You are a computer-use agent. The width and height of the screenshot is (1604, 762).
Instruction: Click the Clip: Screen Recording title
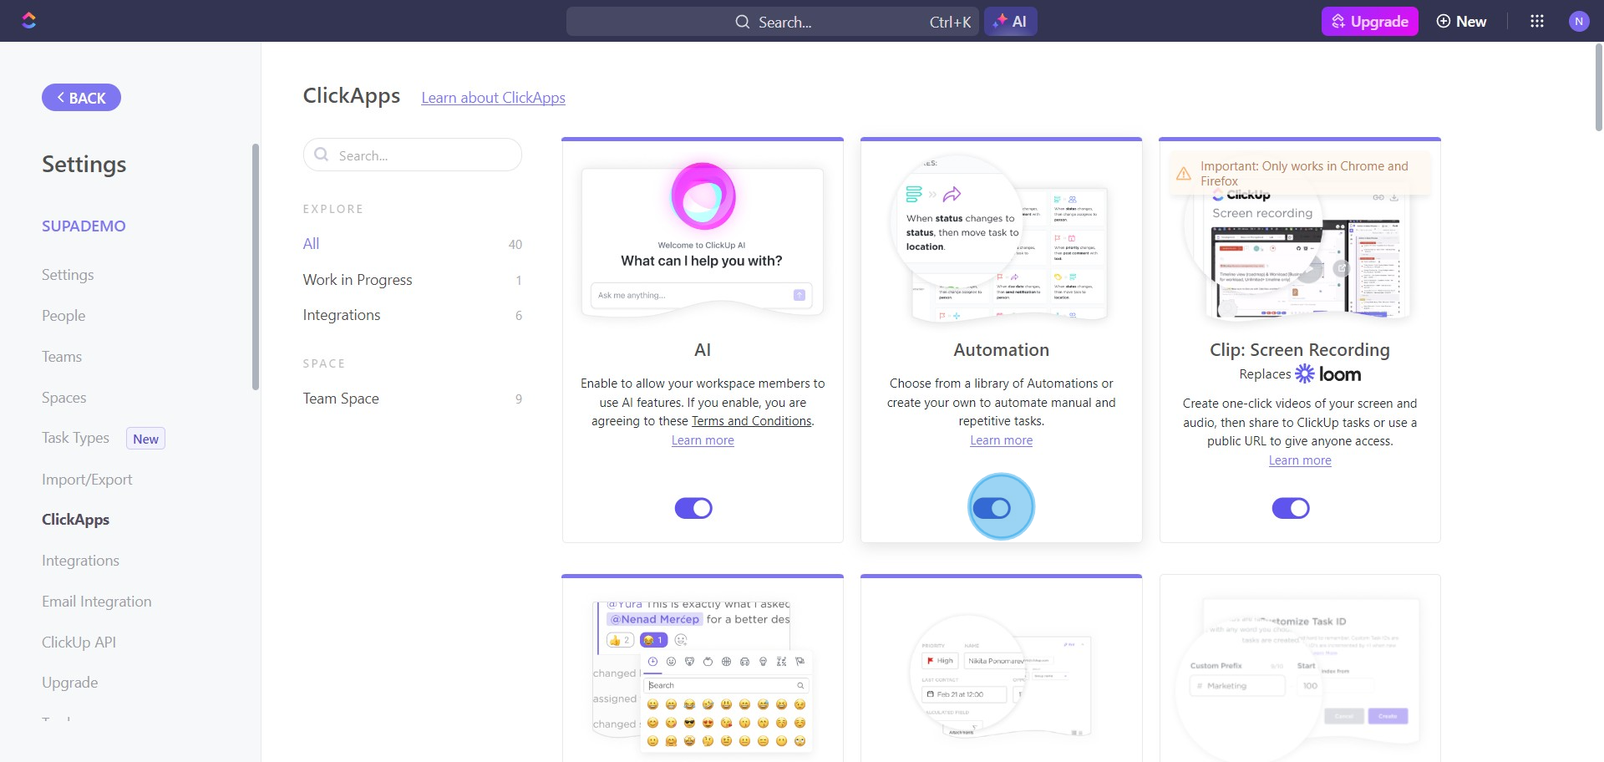click(1300, 350)
